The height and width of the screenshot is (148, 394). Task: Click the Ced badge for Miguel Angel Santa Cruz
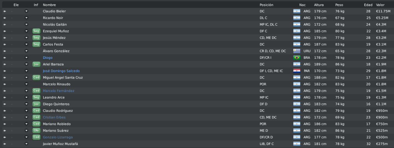point(36,77)
